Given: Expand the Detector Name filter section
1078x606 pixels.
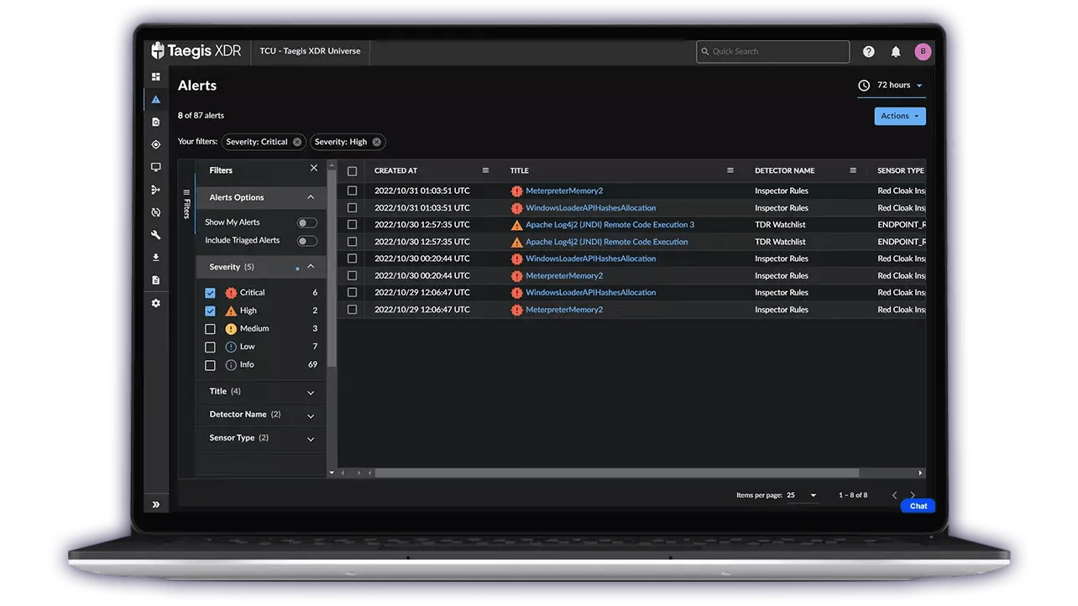Looking at the screenshot, I should tap(311, 415).
